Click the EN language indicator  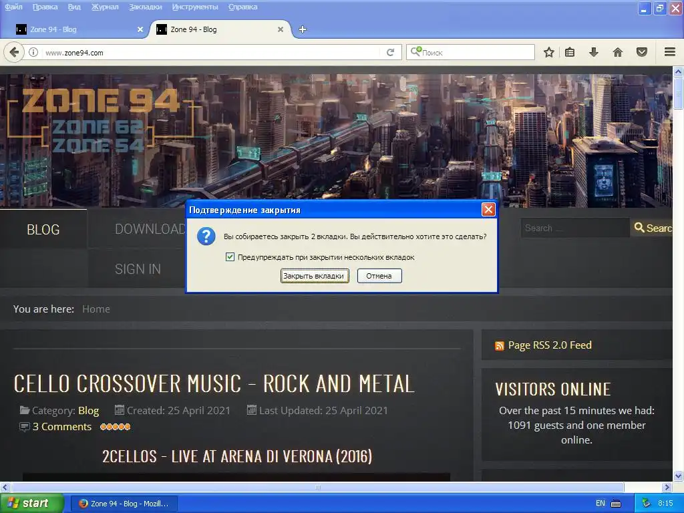click(601, 504)
